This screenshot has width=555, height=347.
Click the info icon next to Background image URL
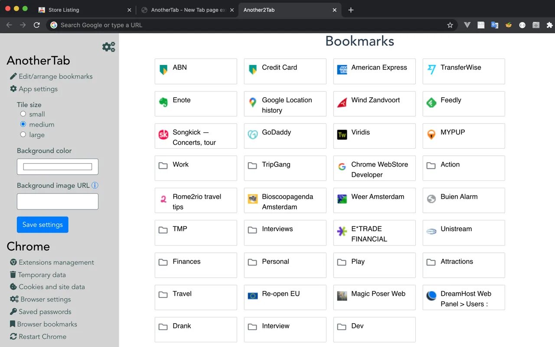pos(95,185)
